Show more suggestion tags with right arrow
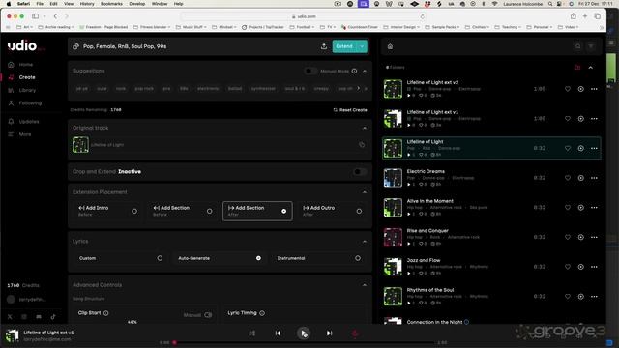Image resolution: width=619 pixels, height=348 pixels. click(359, 88)
